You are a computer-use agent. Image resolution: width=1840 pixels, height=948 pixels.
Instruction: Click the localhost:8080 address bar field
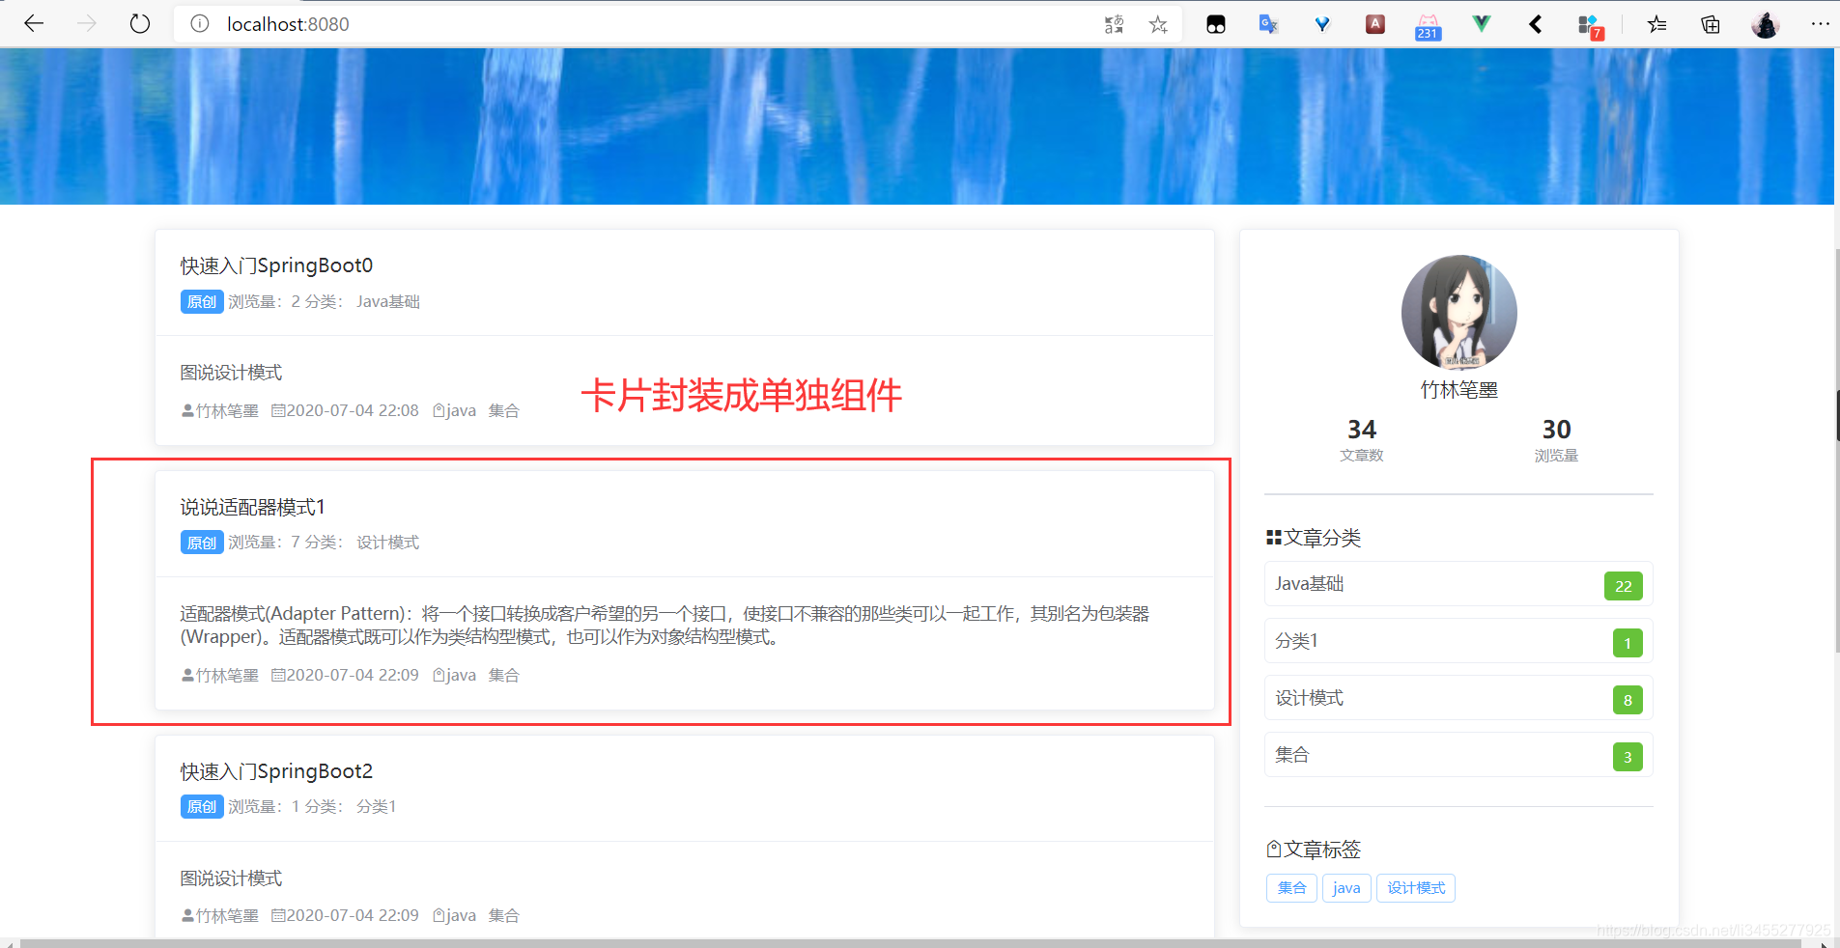286,24
